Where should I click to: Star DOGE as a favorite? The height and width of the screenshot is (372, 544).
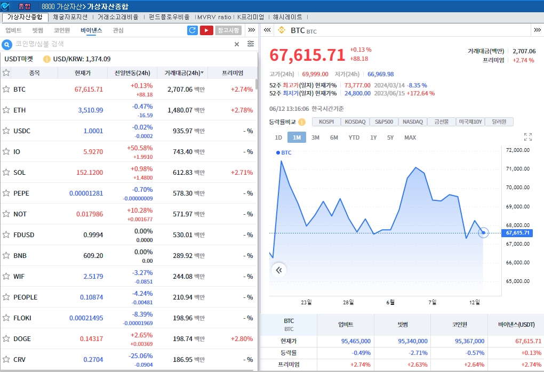(6, 339)
